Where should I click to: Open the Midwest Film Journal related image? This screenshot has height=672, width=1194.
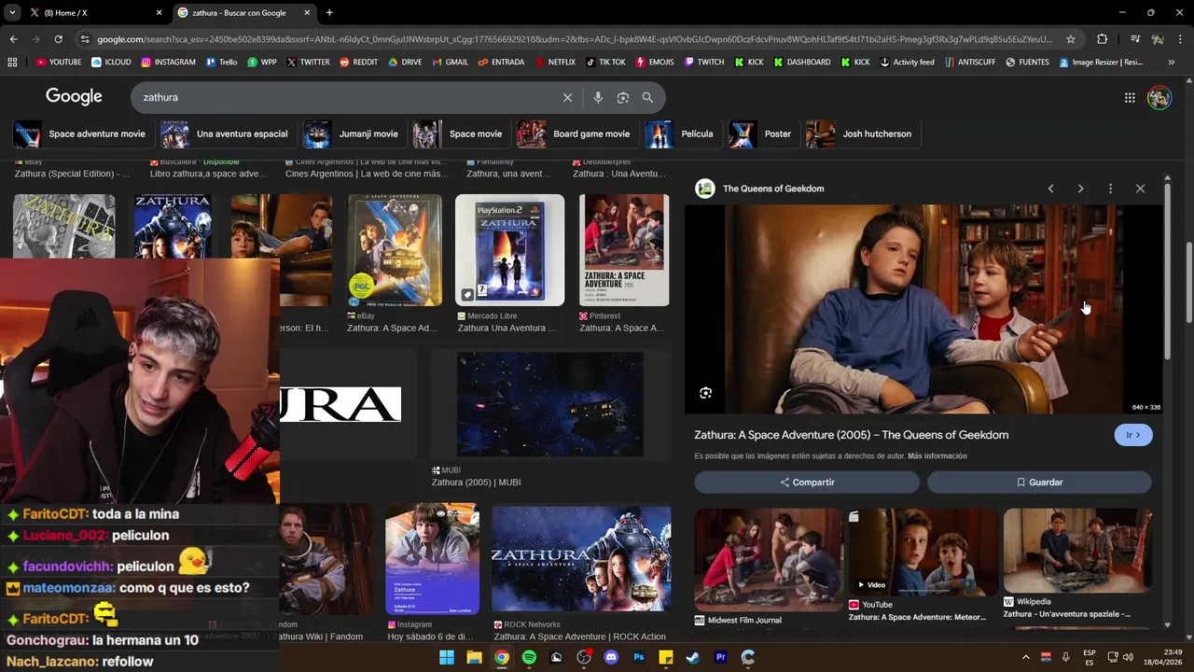769,559
